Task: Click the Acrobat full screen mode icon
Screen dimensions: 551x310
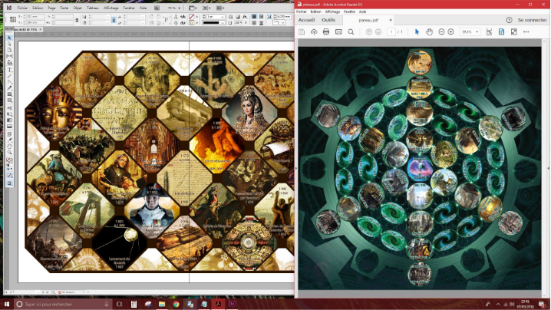Action: [513, 32]
